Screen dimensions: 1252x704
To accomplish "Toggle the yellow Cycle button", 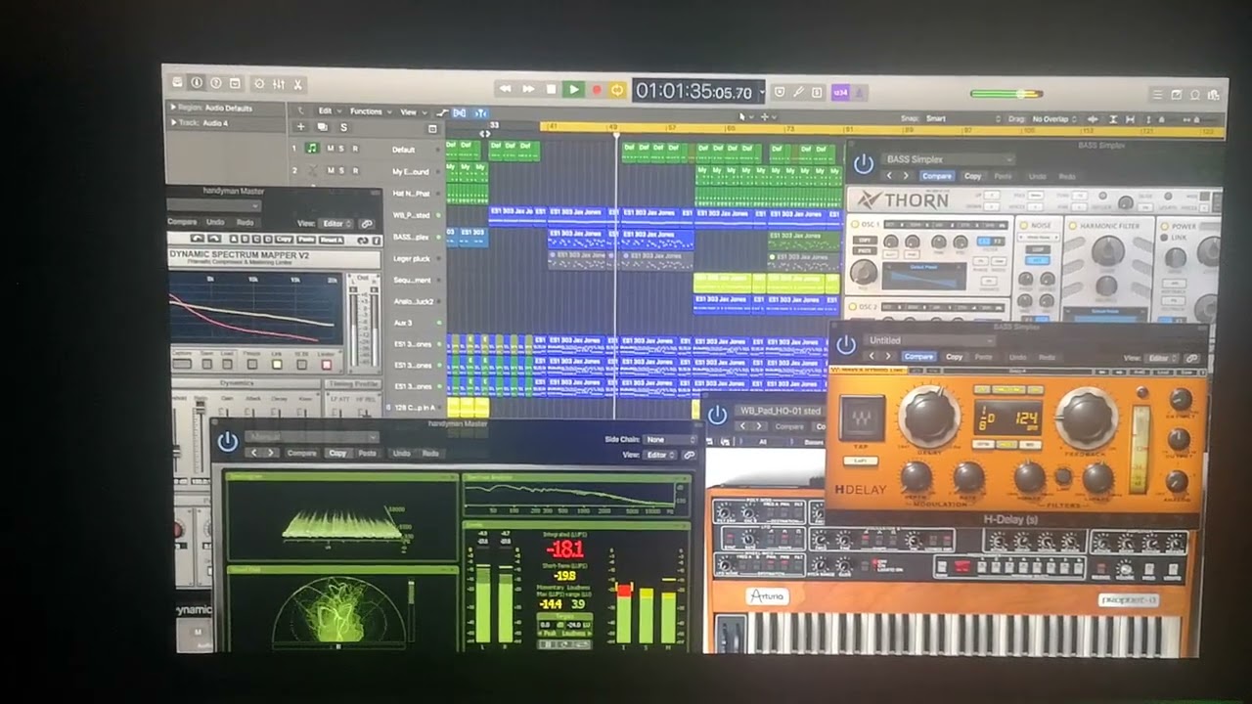I will tap(617, 90).
